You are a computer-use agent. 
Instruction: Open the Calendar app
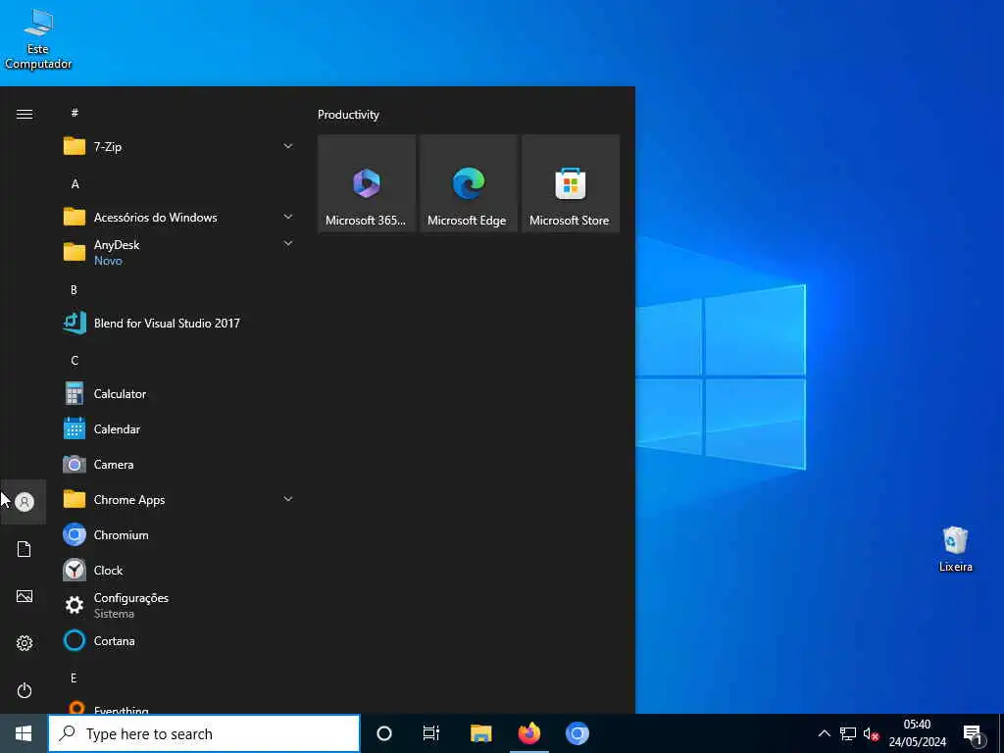click(179, 429)
